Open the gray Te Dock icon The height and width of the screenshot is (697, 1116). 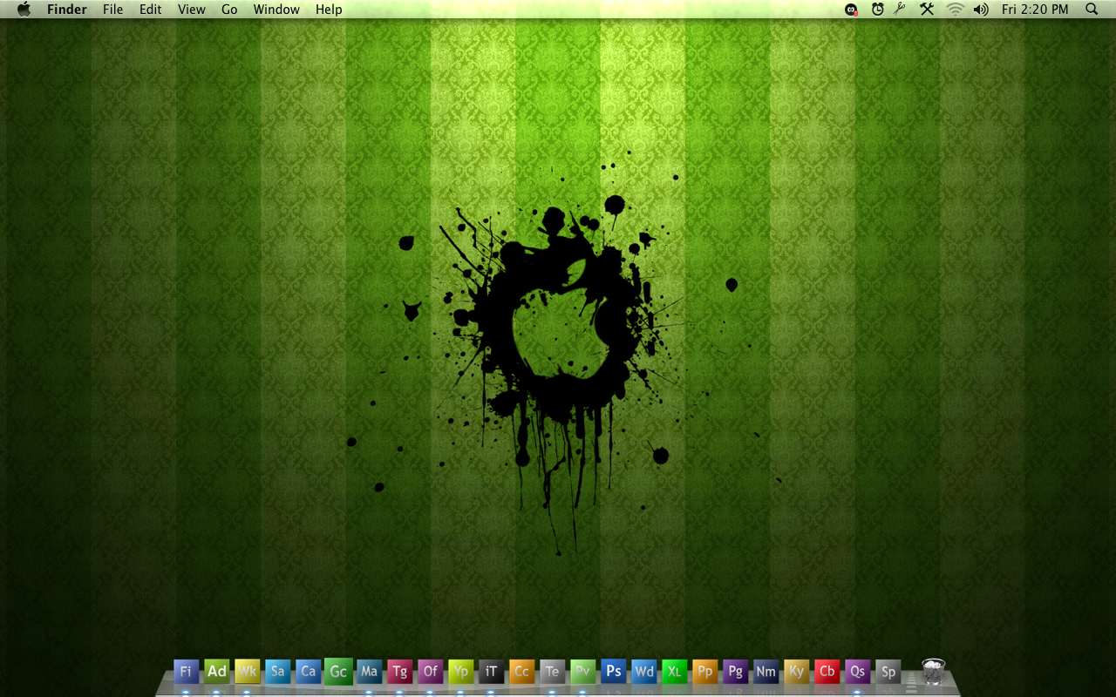click(552, 672)
